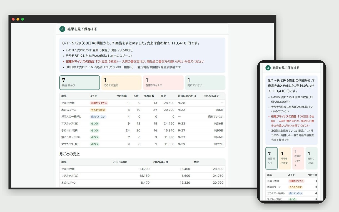Click the 約36日 cell
Viewport: 339px width, 212px height.
219,124
